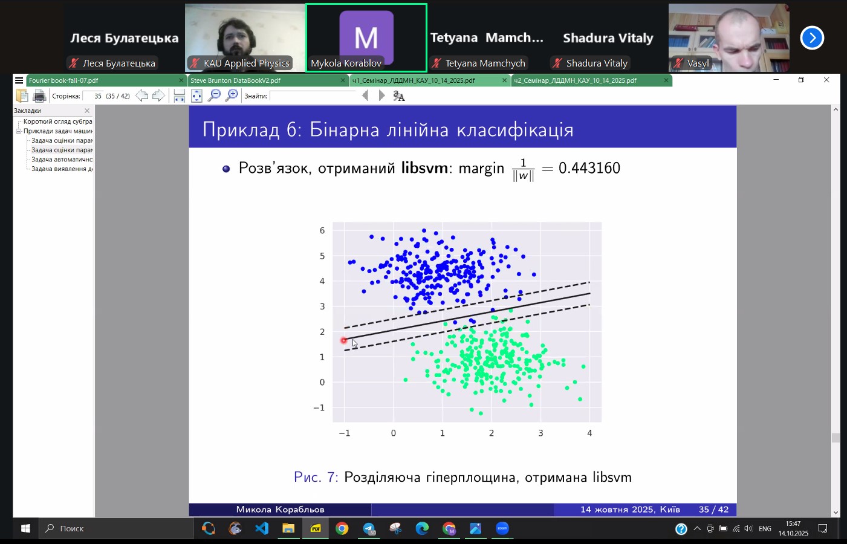This screenshot has height=544, width=847.
Task: Zoom out using the minus magnifier icon
Action: point(214,96)
